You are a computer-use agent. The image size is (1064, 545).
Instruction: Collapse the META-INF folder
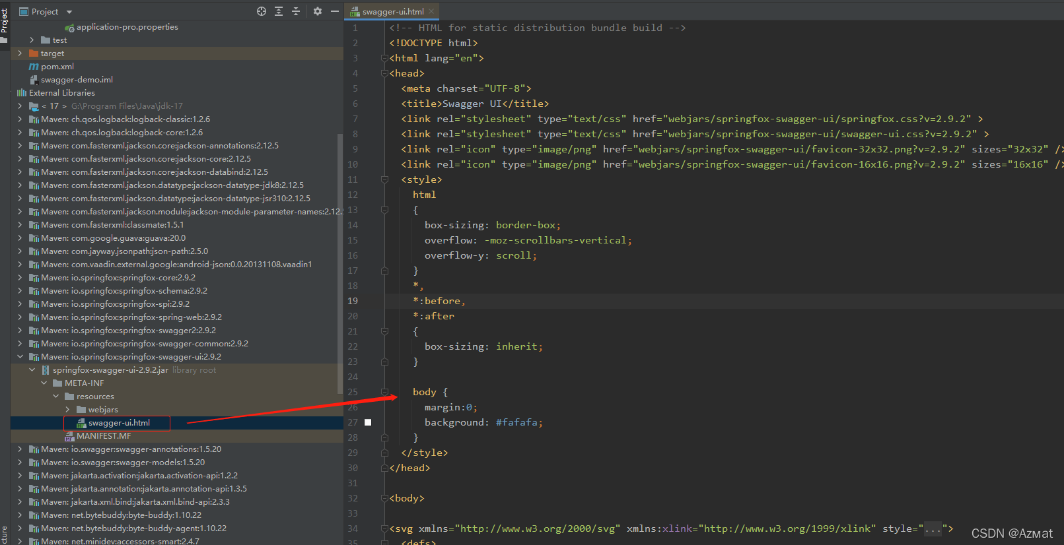click(44, 383)
